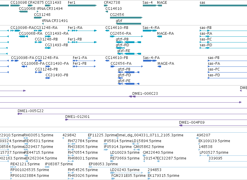
Task: Open the tRNA:CR31494 gene label
Action: tap(50, 8)
